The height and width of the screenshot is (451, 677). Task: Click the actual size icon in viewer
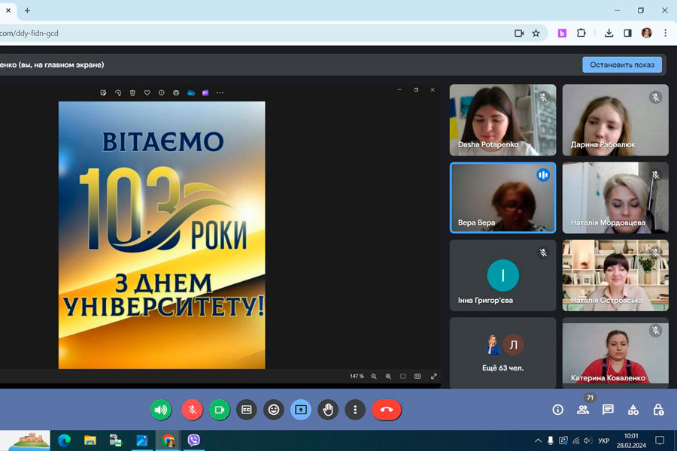(417, 377)
